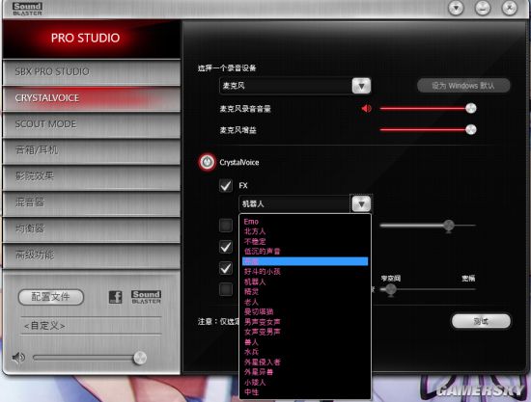Image resolution: width=531 pixels, height=402 pixels.
Task: Click the Sound Blaster logo in title bar
Action: 27,9
